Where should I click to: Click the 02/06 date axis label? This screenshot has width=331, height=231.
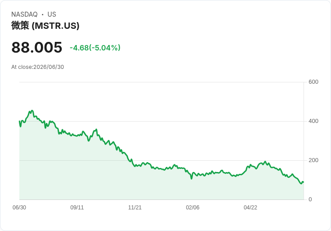[192, 208]
